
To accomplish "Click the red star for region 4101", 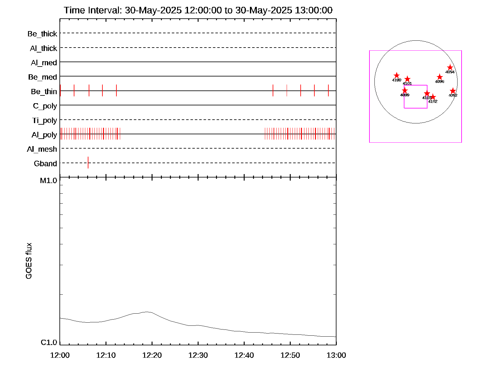I will click(407, 79).
